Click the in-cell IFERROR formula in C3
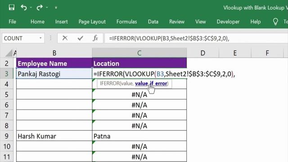Screen dimensions: 288x162 pyautogui.click(x=164, y=74)
